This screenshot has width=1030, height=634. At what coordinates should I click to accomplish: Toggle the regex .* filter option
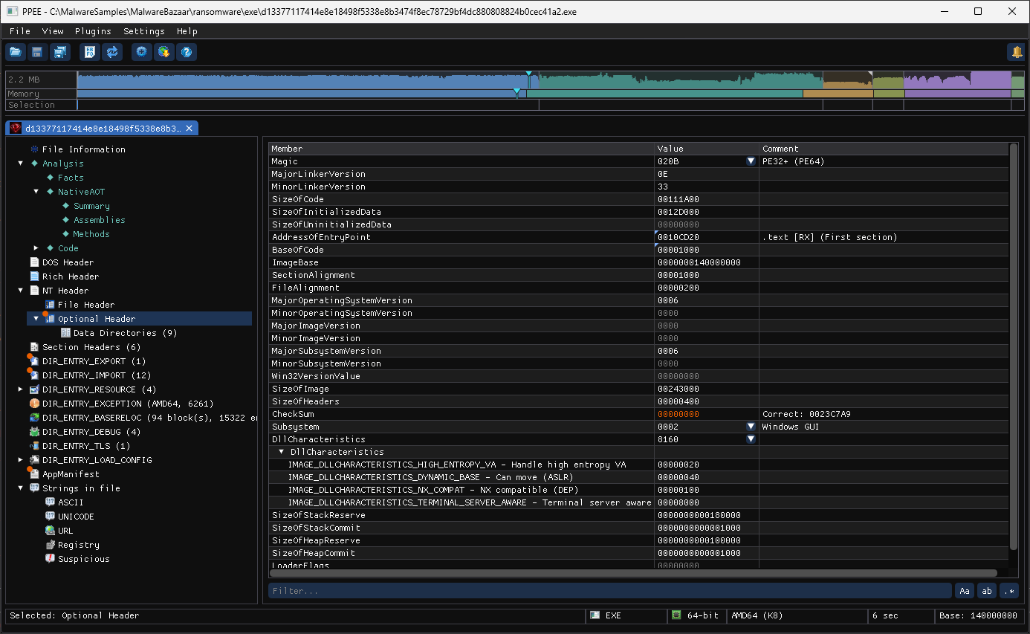click(1009, 591)
